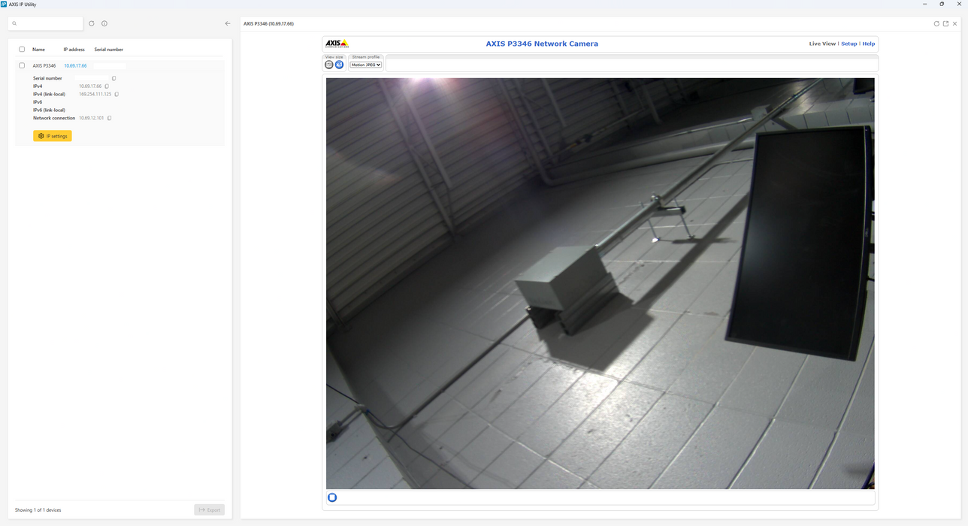Copy the IPv4 address 10.69.17.66
The width and height of the screenshot is (968, 526).
(107, 86)
